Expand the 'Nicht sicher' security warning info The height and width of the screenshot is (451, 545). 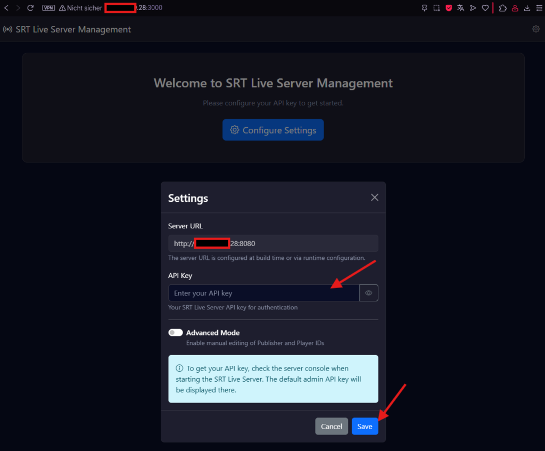[80, 8]
